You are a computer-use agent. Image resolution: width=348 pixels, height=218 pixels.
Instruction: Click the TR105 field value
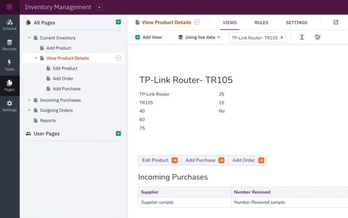click(146, 102)
